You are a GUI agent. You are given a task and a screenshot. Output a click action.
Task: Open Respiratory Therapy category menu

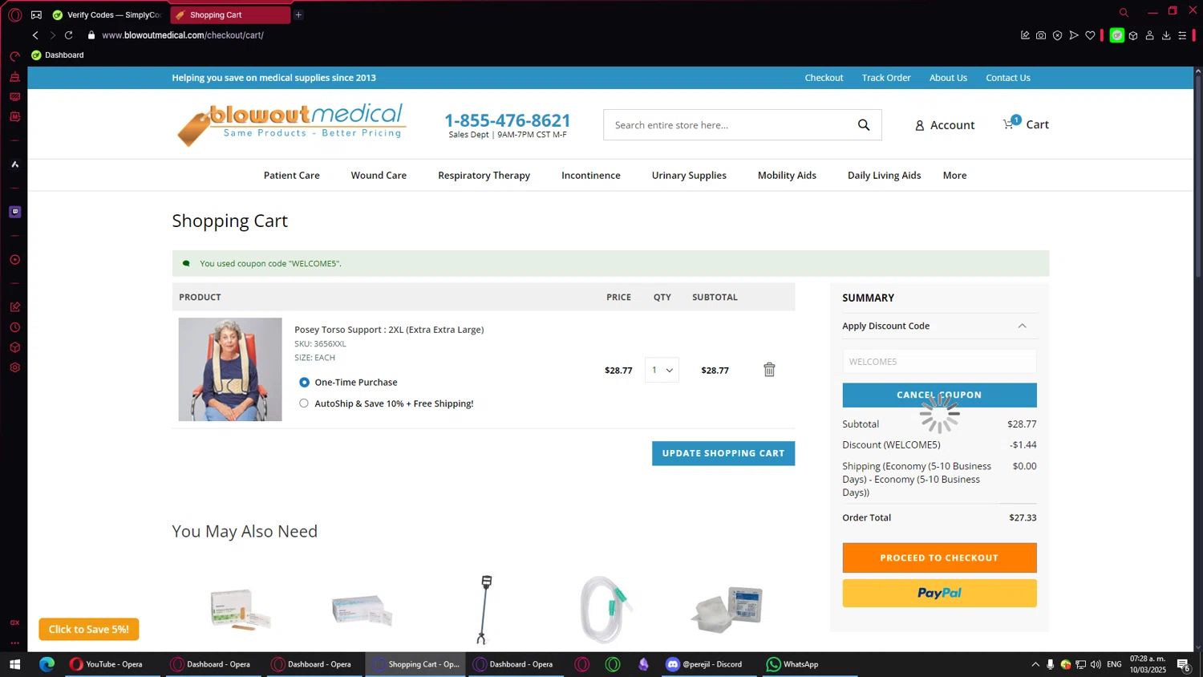[484, 176]
